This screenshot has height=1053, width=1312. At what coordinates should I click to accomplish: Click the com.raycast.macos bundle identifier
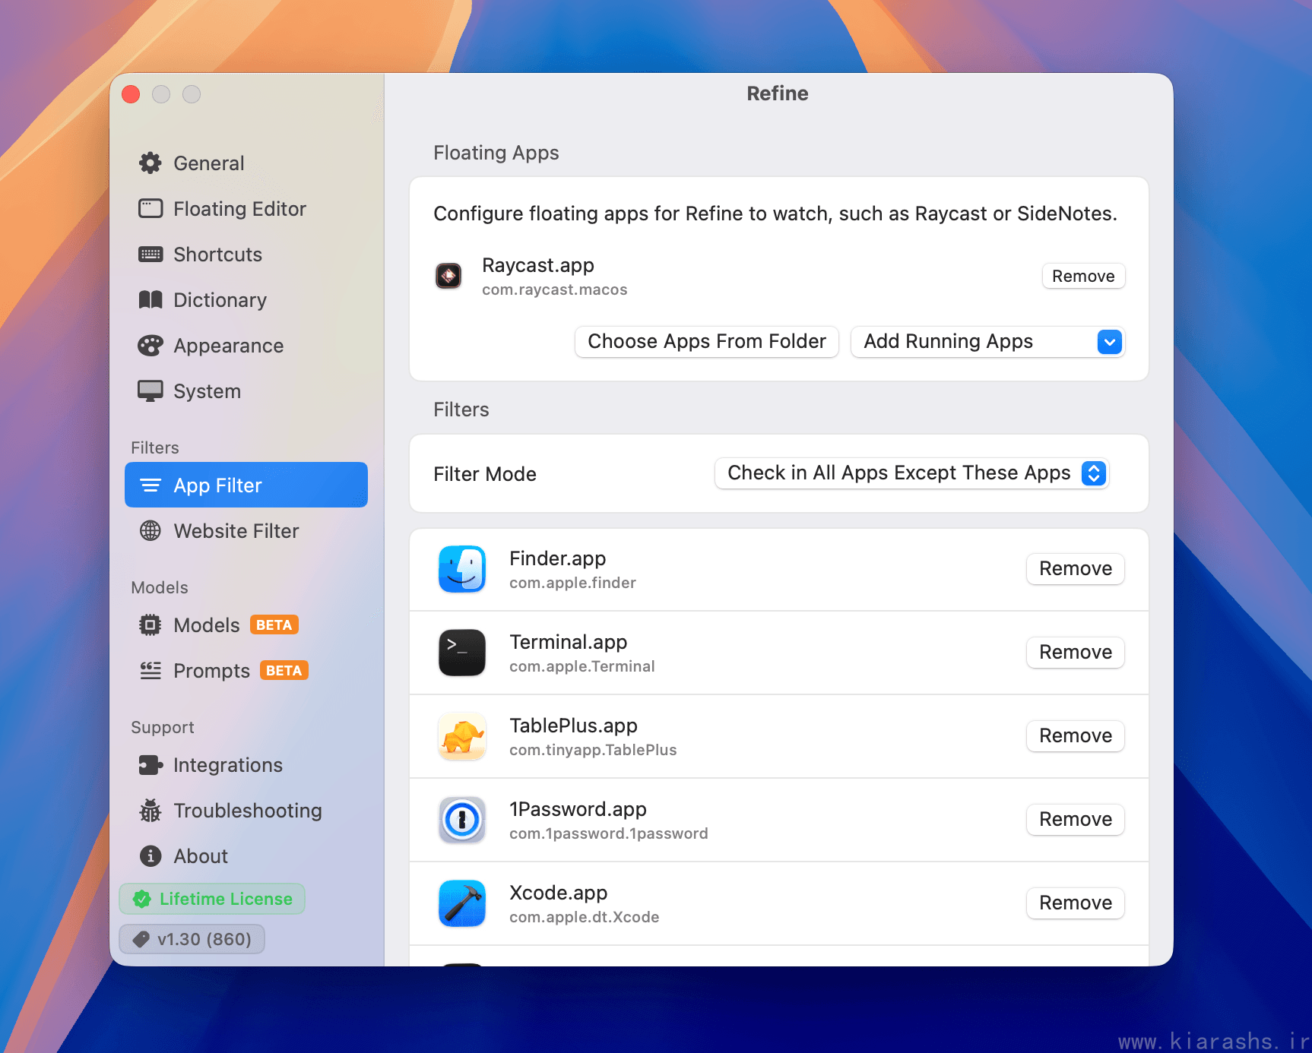554,289
